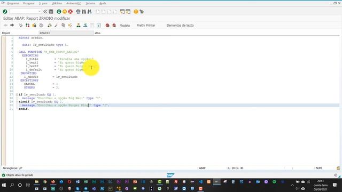Activate the program with the wand icon
The image size is (342, 192).
click(56, 26)
